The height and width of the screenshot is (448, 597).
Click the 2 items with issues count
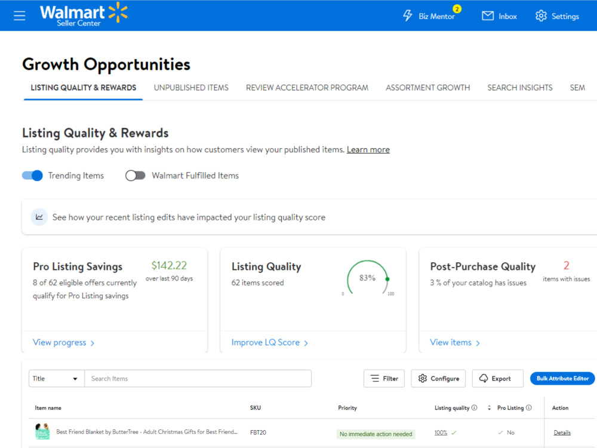tap(566, 265)
